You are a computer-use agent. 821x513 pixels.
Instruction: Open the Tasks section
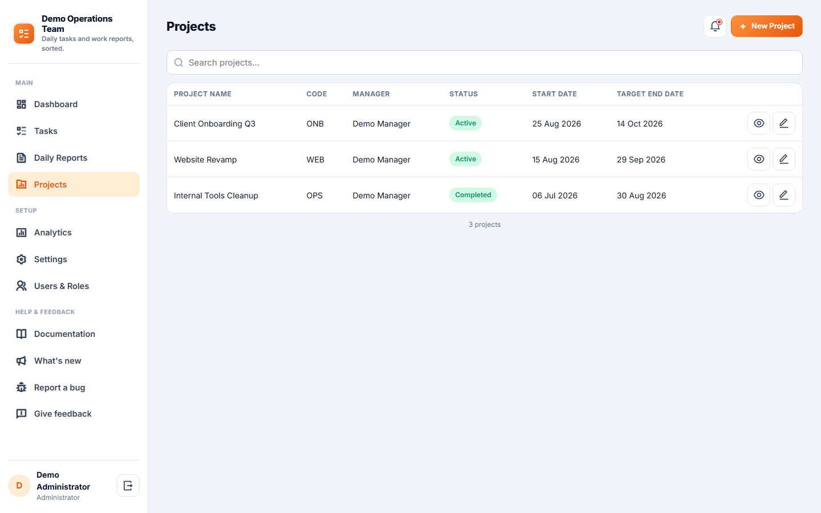tap(74, 131)
